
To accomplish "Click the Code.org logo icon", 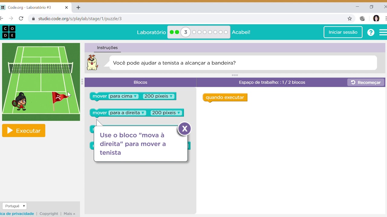I will pos(9,32).
